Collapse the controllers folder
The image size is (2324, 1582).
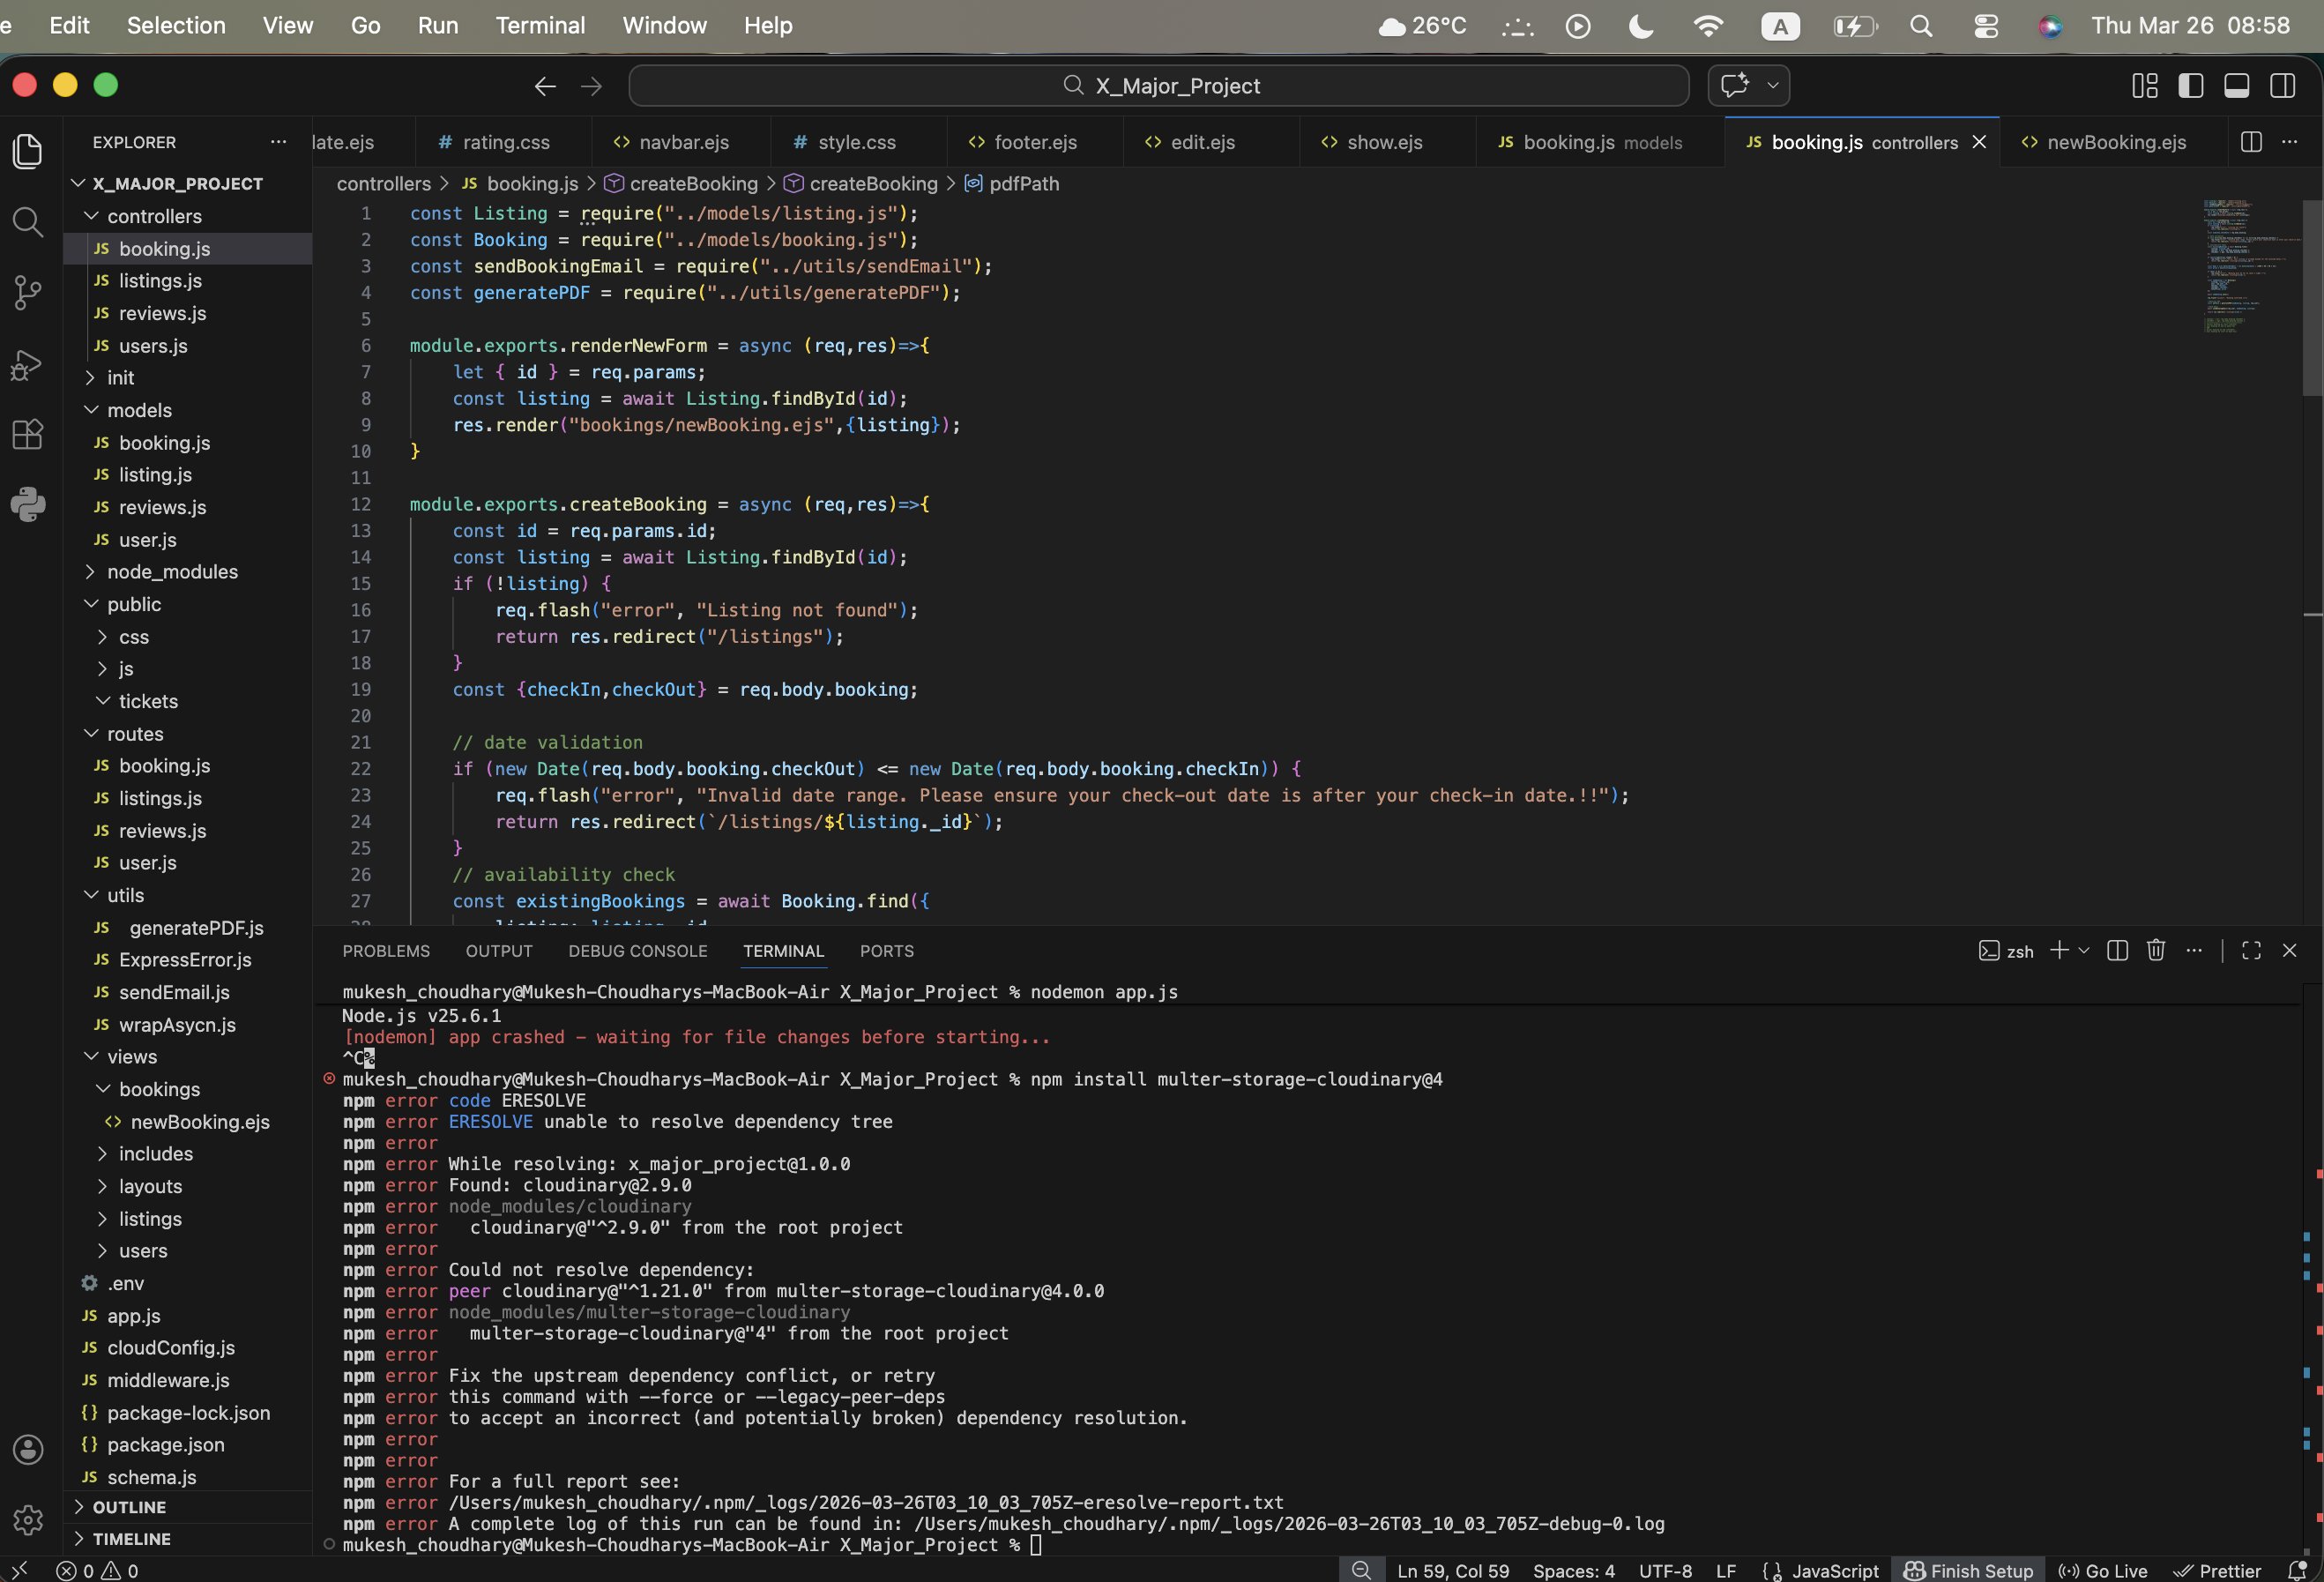154,216
